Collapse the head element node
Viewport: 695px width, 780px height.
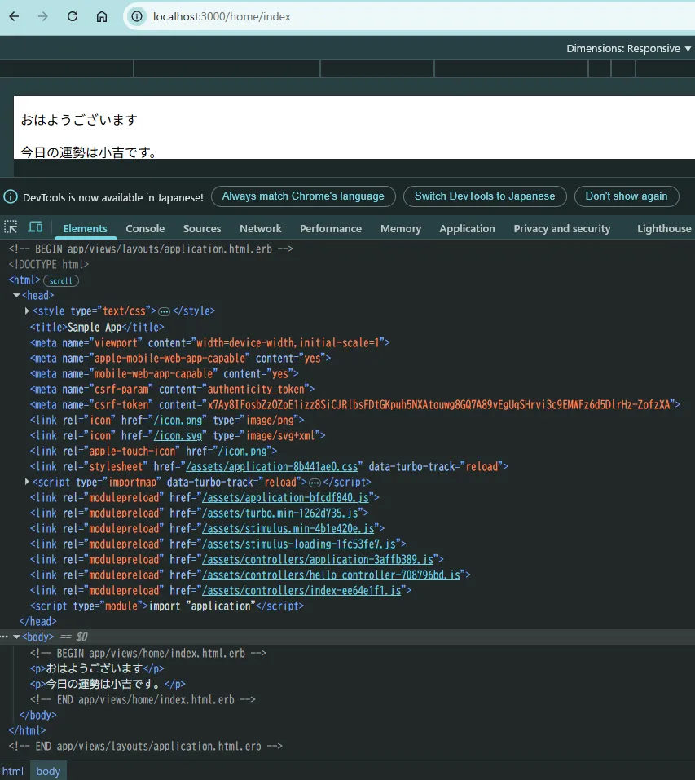16,296
